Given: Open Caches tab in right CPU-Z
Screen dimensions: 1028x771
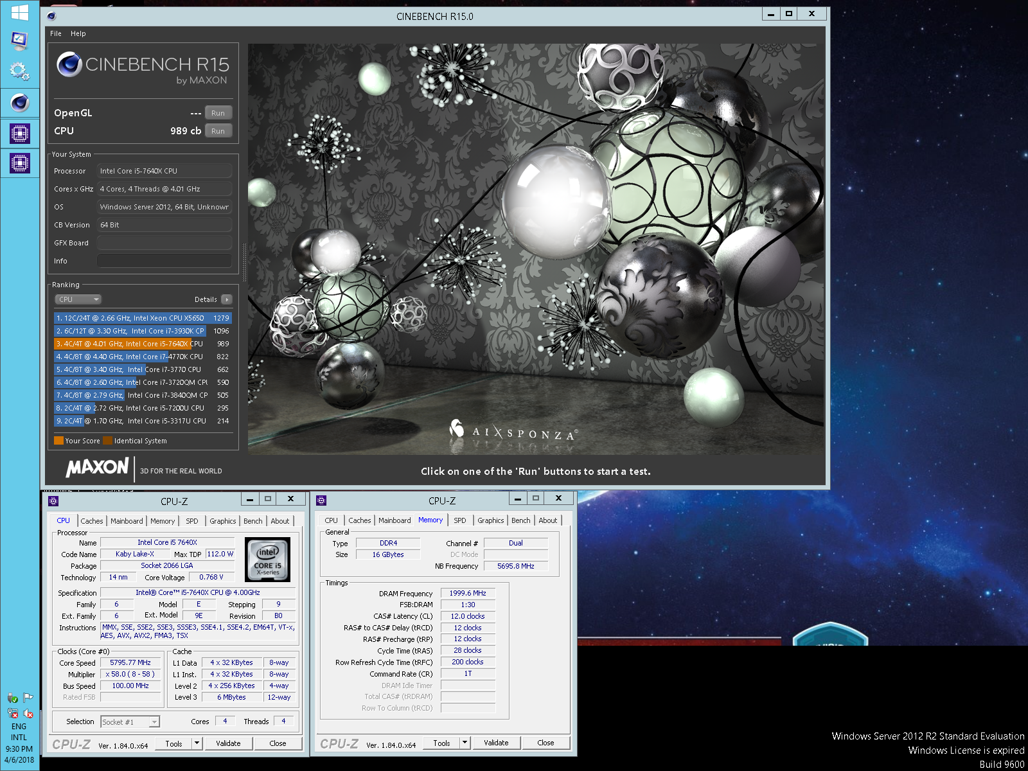Looking at the screenshot, I should [x=360, y=520].
